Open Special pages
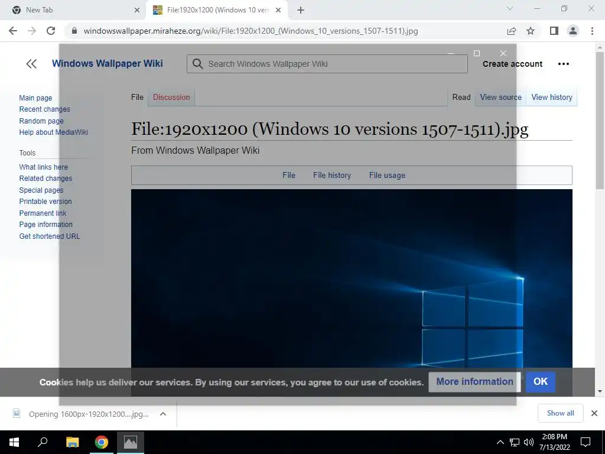Viewport: 605px width, 454px height. tap(41, 190)
